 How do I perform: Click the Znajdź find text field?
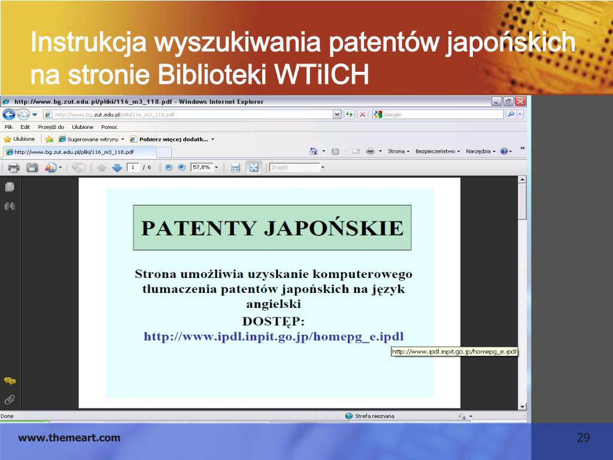coord(295,168)
